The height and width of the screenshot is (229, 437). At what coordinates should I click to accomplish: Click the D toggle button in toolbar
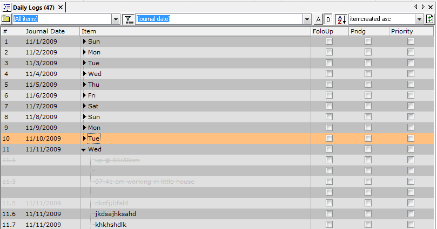(328, 19)
